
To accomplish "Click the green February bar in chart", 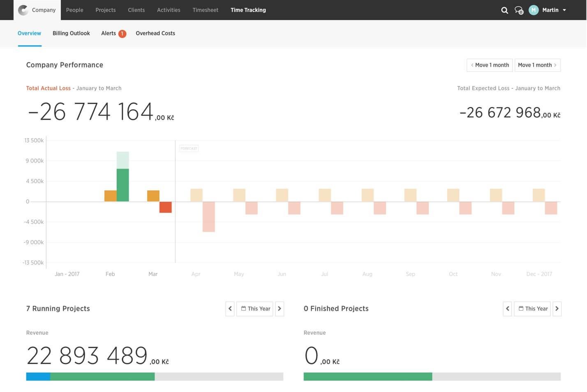I will (122, 185).
